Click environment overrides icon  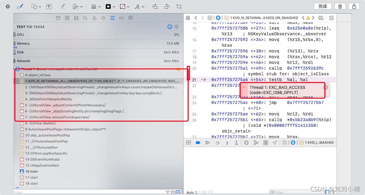[266, 143]
